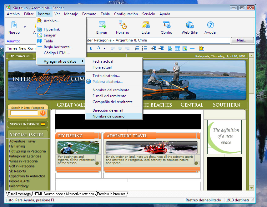
Task: Click the vertical scrollbar up arrow
Action: [251, 55]
